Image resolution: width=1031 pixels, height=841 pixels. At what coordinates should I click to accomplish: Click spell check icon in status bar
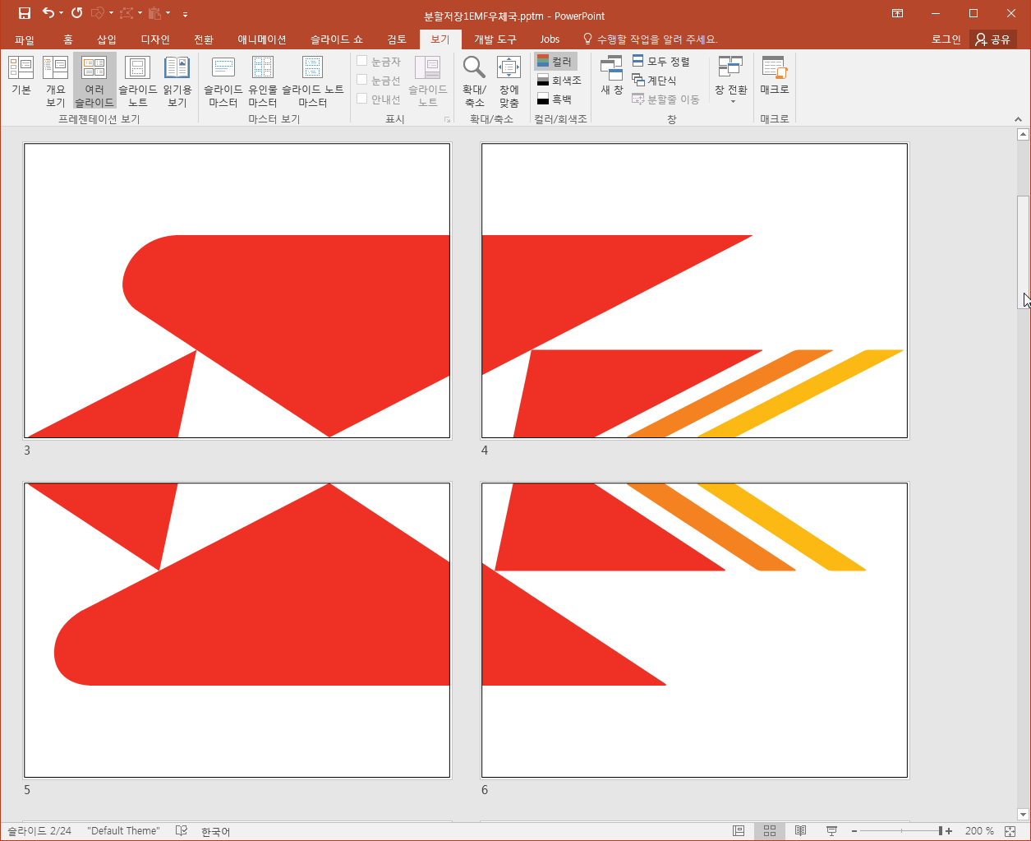pos(182,831)
